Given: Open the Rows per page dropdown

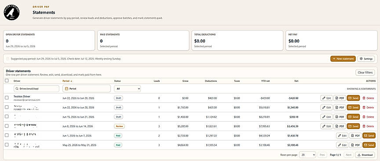Looking at the screenshot, I should point(307,155).
